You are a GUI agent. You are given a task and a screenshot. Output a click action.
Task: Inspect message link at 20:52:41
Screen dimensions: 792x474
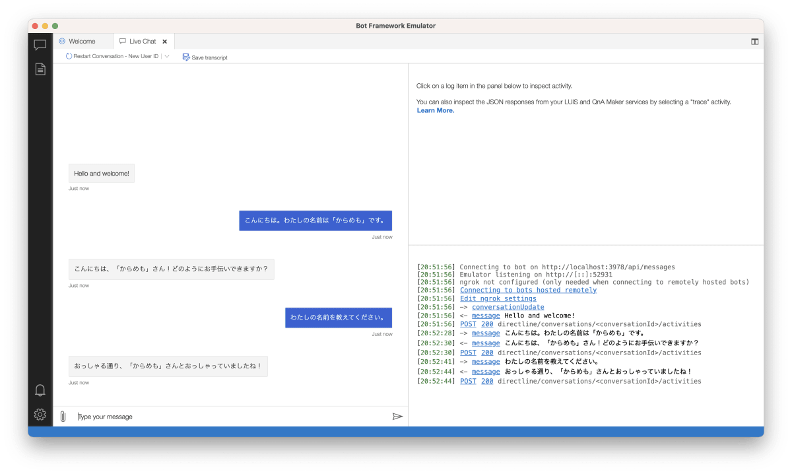coord(486,362)
